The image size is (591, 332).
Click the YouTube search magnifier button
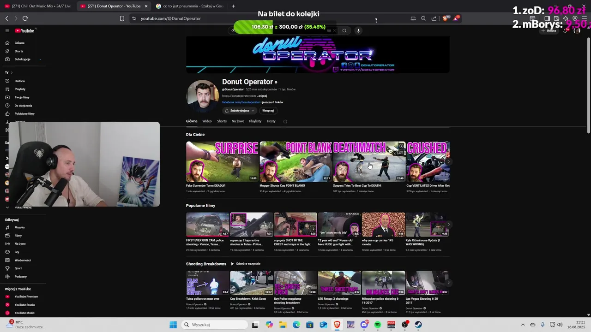click(x=344, y=31)
